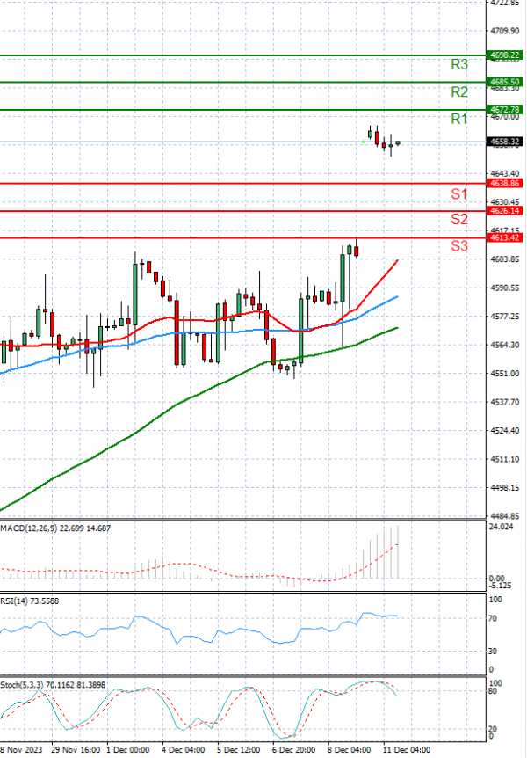Image resolution: width=527 pixels, height=758 pixels.
Task: Select the 4698.22 green price tag
Action: 504,55
